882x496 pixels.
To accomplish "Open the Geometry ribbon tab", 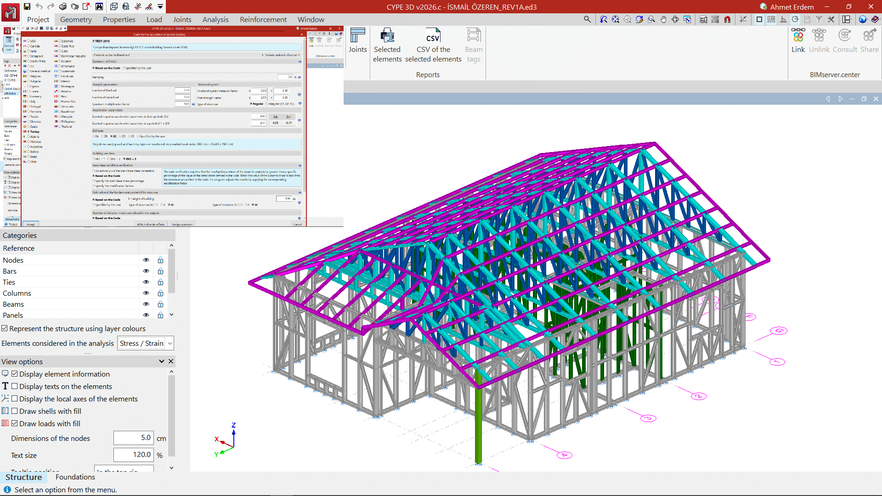I will [76, 19].
